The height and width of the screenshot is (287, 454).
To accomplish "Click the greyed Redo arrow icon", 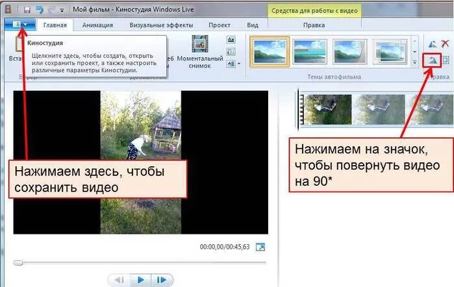I will point(51,10).
